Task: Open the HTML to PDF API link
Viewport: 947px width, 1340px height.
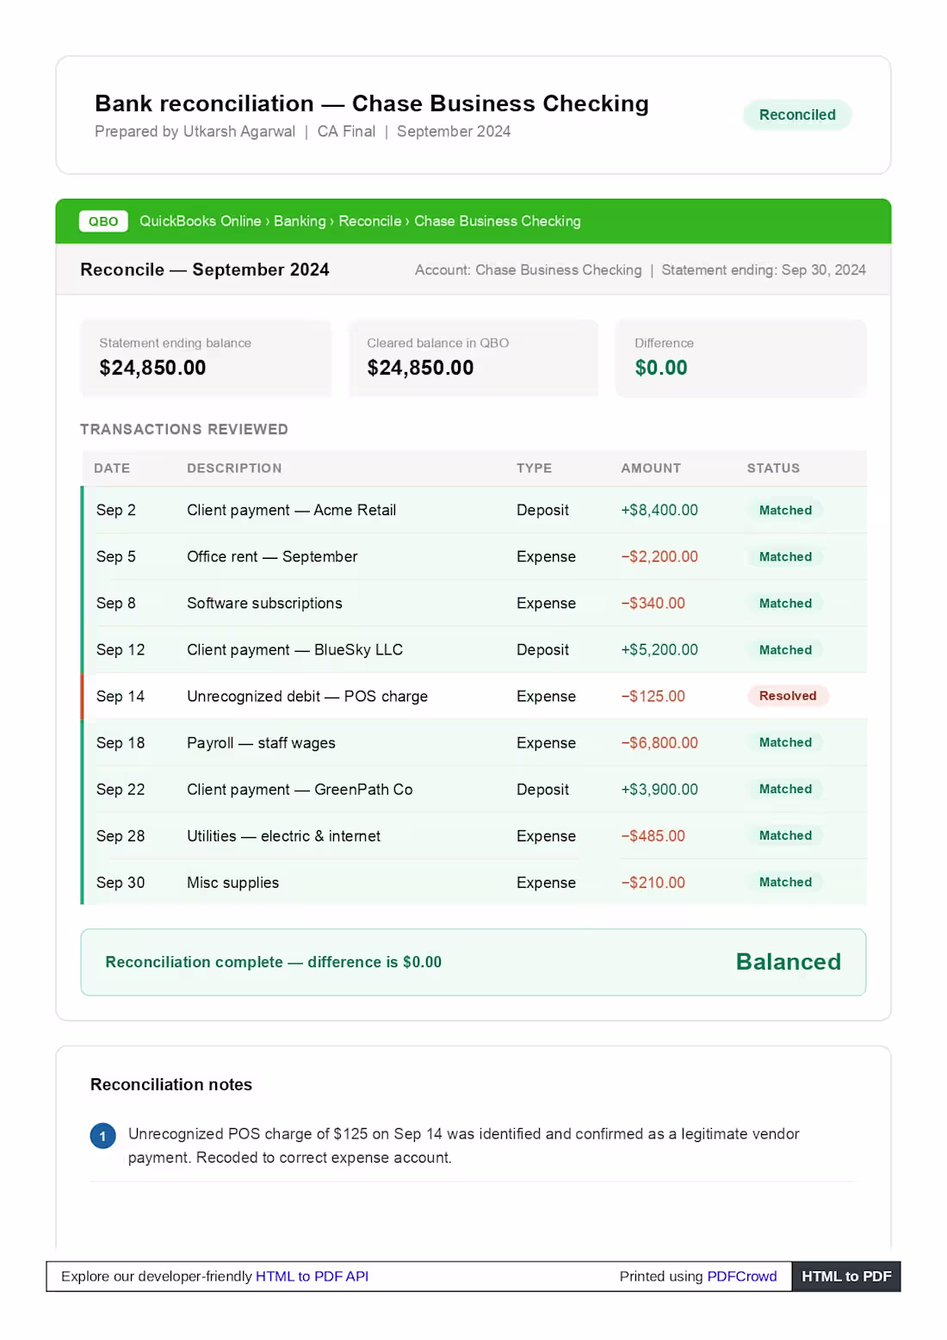Action: pyautogui.click(x=312, y=1276)
